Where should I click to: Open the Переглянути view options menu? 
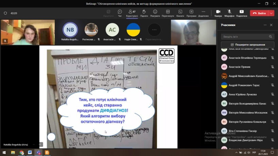[x=168, y=13]
